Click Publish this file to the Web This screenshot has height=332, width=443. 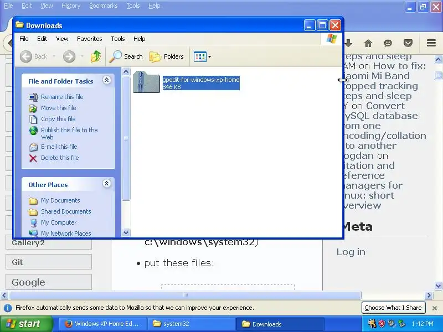(x=69, y=133)
